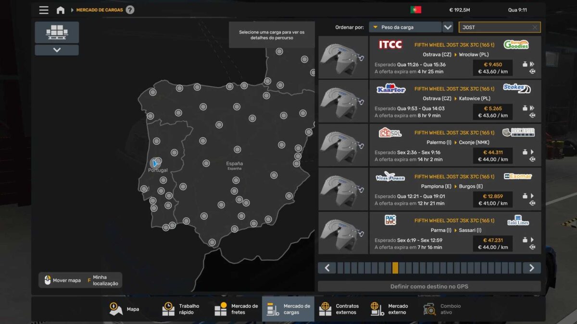The width and height of the screenshot is (577, 324).
Task: Toggle sort order chevron button
Action: click(x=448, y=27)
